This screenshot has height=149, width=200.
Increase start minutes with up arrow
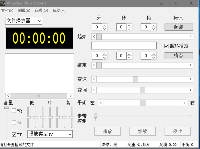104,26
